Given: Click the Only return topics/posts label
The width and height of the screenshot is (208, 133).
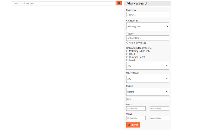Looking at the screenshot, I should click(x=139, y=48).
